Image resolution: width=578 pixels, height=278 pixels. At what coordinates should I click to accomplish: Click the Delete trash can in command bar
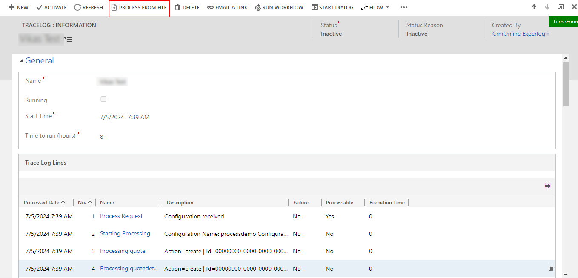178,7
